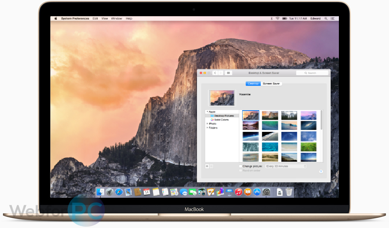
Task: Click the minus remove folder button
Action: 212,166
